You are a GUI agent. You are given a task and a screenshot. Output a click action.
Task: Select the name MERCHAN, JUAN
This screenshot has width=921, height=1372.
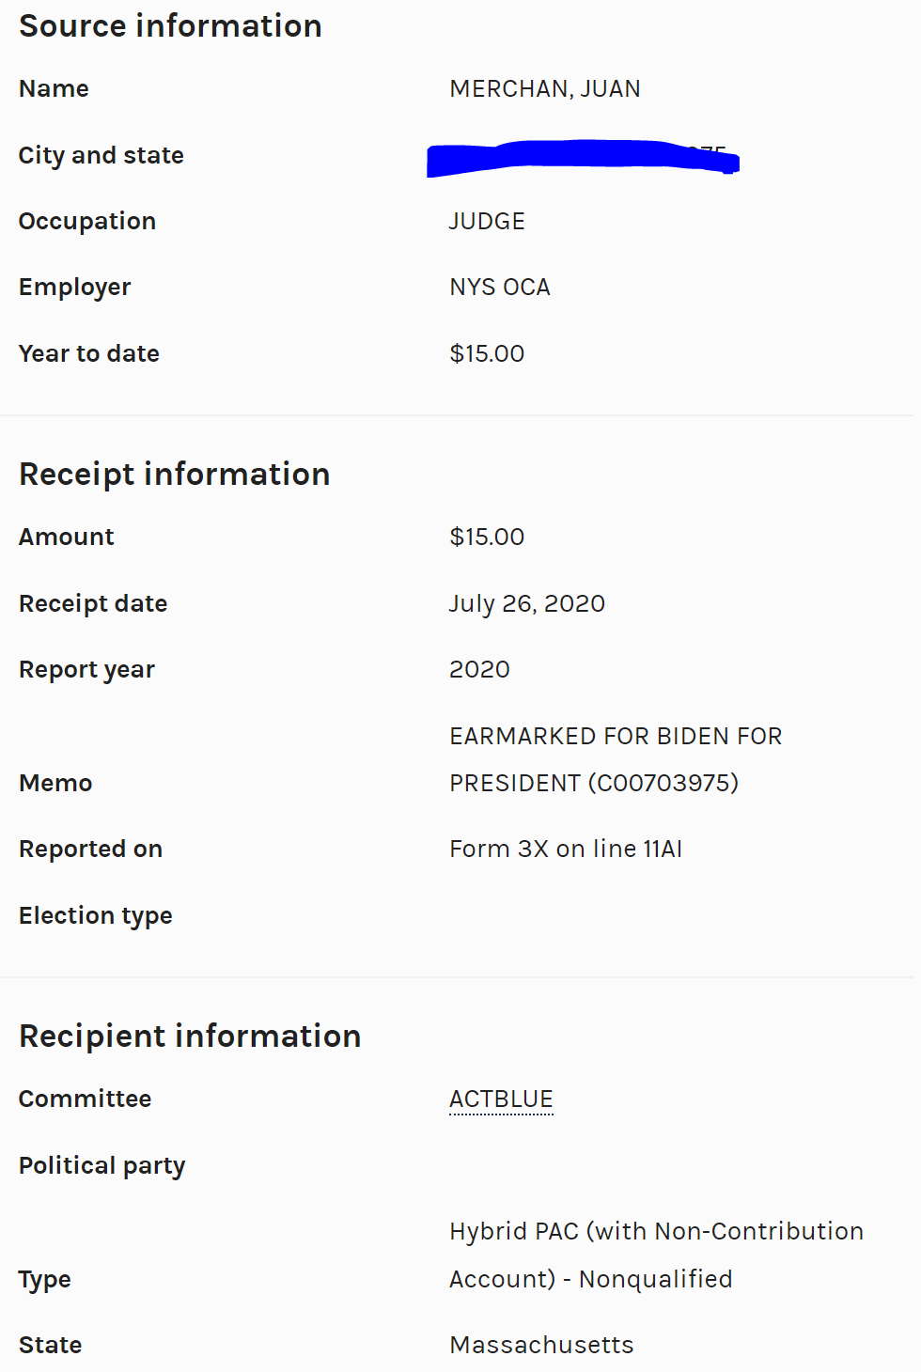pos(545,89)
